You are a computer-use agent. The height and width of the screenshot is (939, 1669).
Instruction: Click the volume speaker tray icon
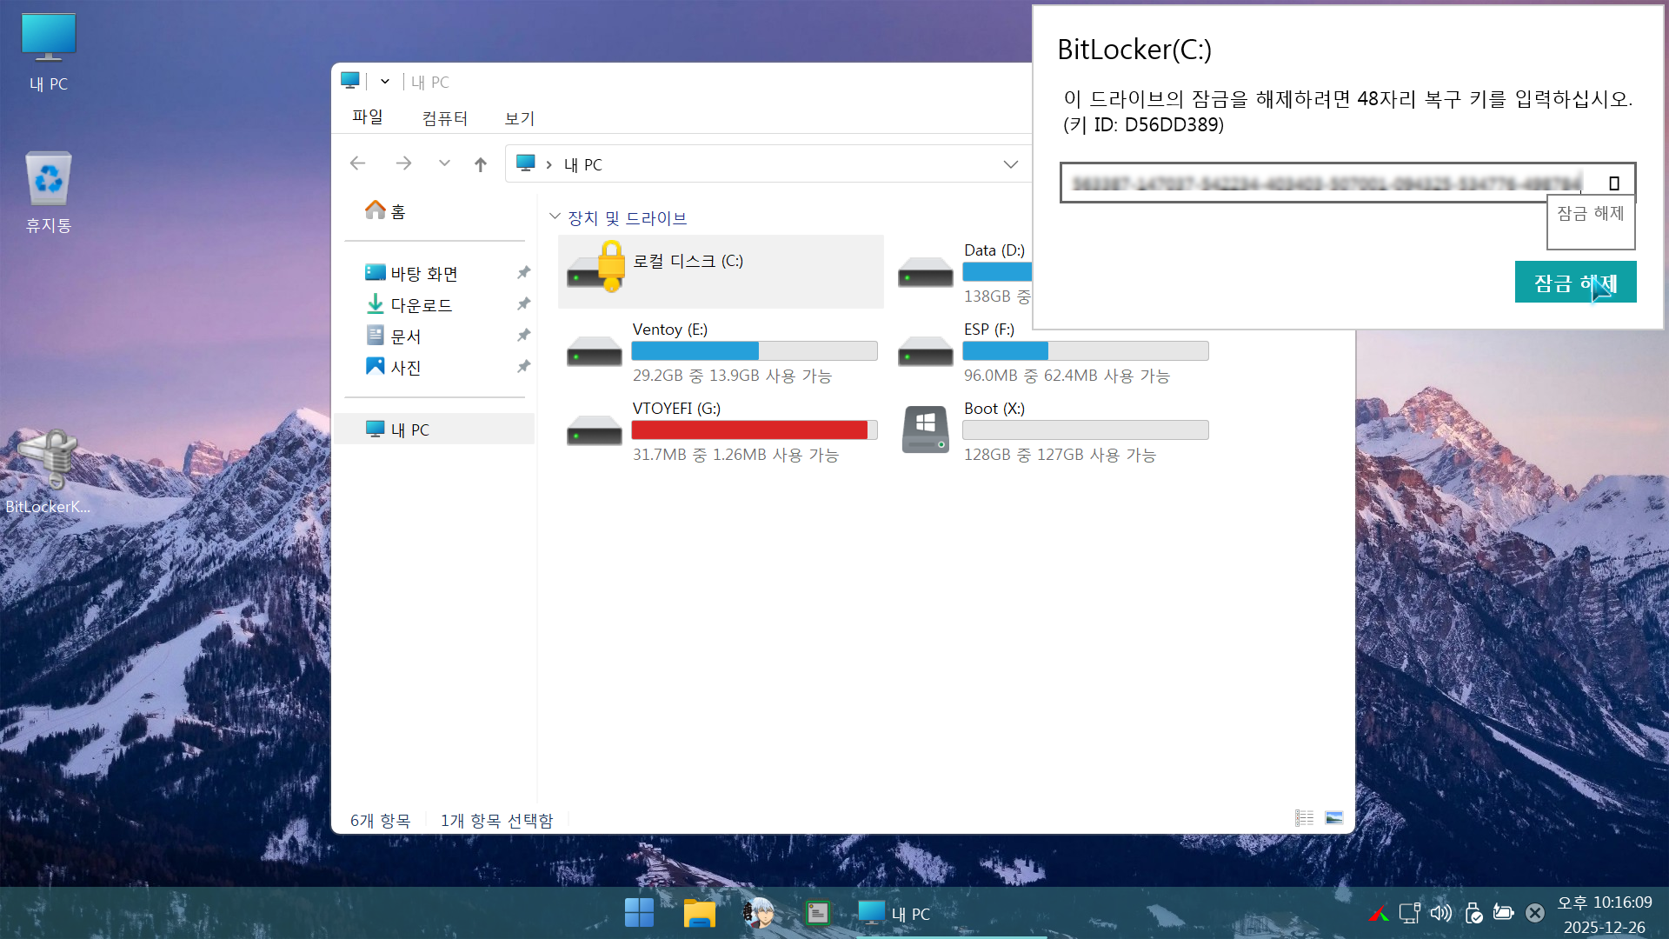1440,913
